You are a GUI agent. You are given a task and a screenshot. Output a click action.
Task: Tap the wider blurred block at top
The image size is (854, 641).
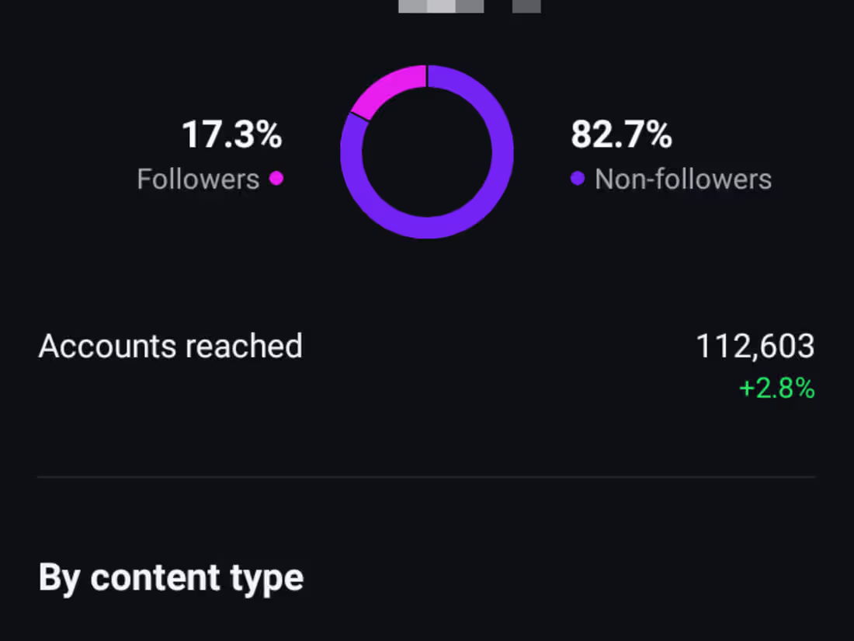coord(441,6)
